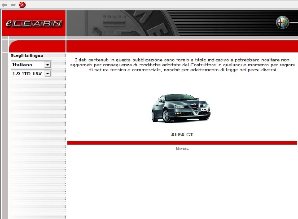
Task: Click the Alfa Romeo badge emblem
Action: click(282, 22)
